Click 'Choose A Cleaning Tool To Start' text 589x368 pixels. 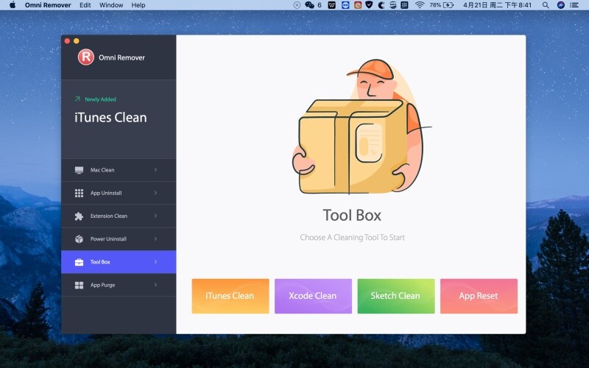tap(353, 237)
